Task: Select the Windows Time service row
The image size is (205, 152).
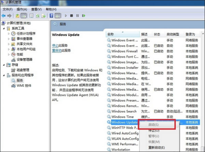Action: tap(153, 117)
